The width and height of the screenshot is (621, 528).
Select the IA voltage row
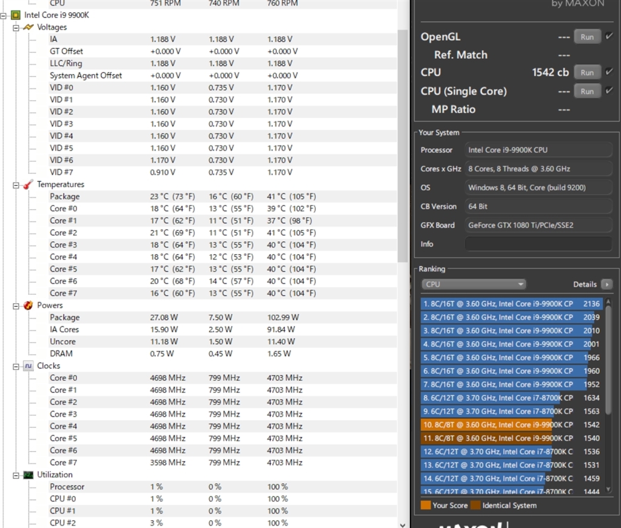(222, 39)
